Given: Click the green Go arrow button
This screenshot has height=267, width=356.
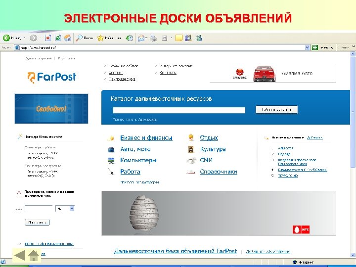Looking at the screenshot, I should tap(314, 47).
